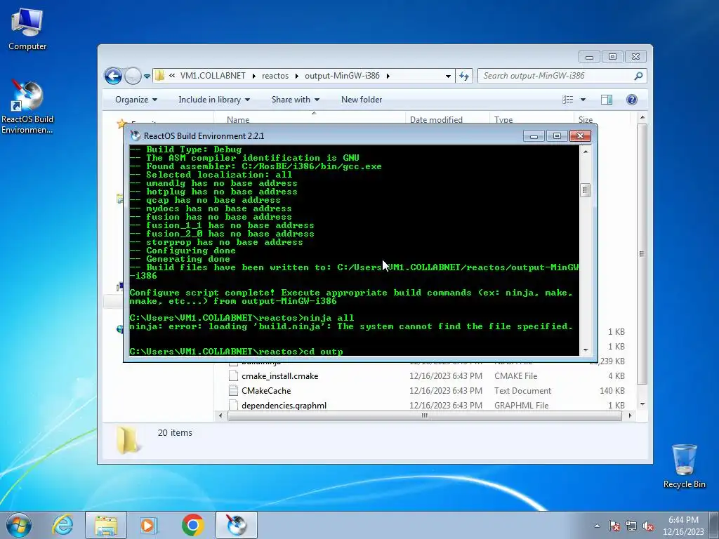This screenshot has height=539, width=719.
Task: Open Include in library menu
Action: 214,100
